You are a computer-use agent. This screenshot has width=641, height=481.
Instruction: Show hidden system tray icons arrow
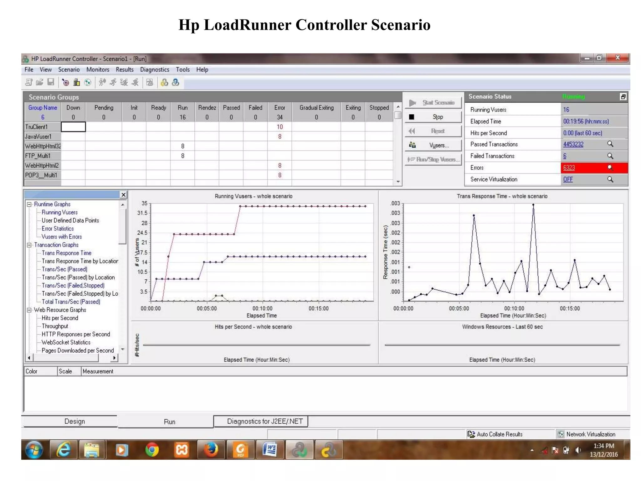[x=532, y=450]
